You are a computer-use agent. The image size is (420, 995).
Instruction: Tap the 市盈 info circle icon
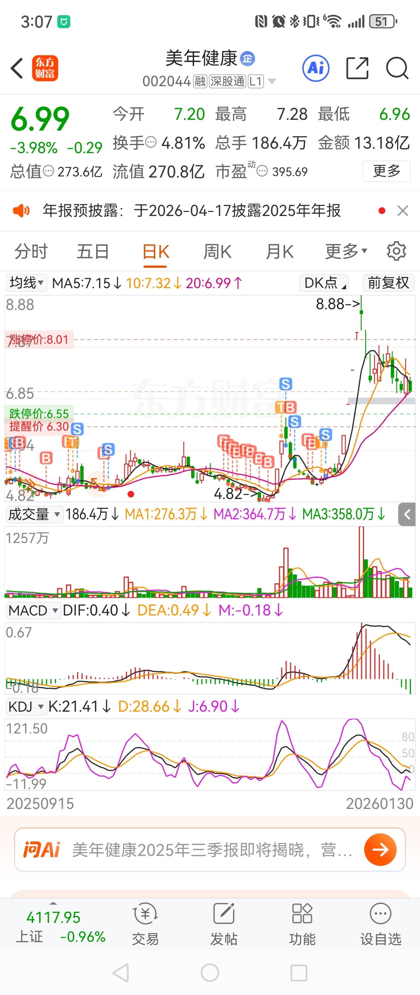262,171
